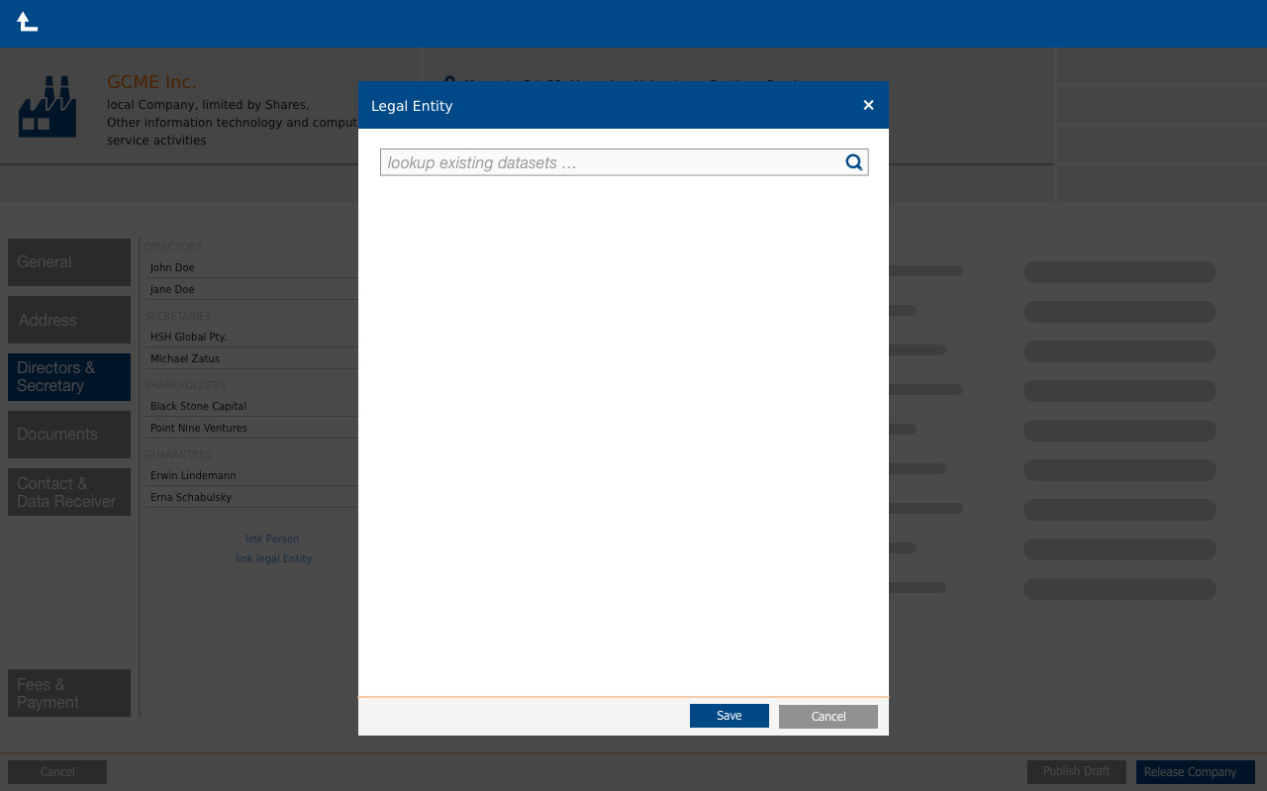Go to Contact & Data Receiver tab
This screenshot has width=1267, height=791.
click(69, 492)
